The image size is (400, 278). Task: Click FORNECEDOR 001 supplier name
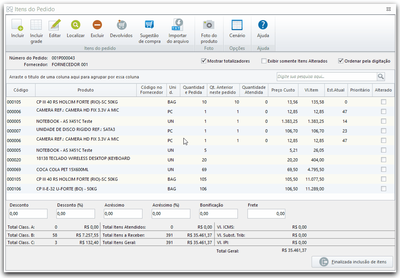pyautogui.click(x=69, y=64)
